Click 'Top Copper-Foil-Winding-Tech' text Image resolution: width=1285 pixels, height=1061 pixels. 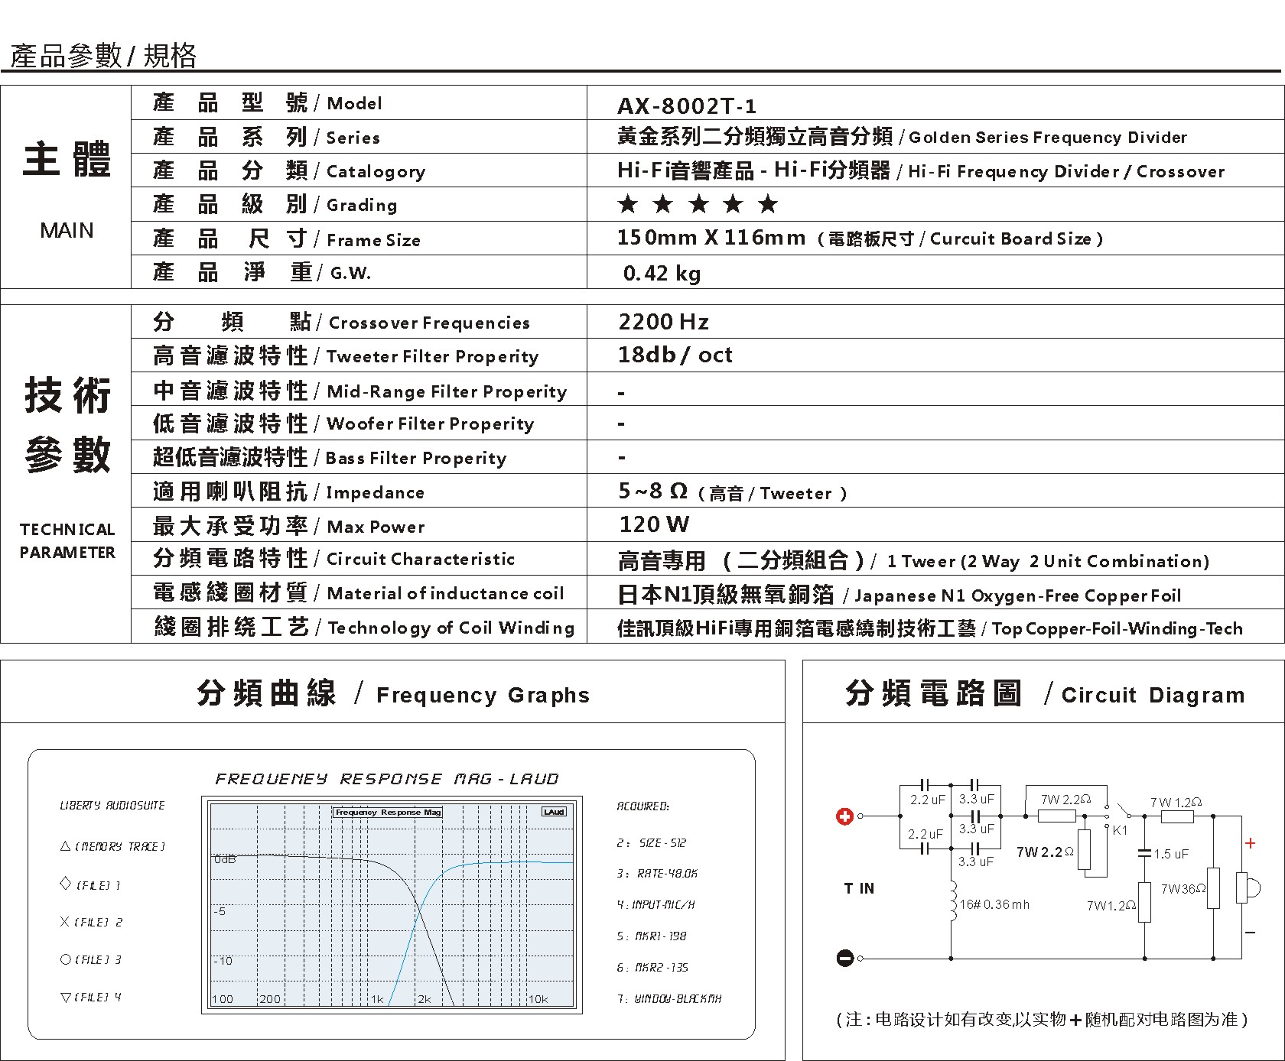click(x=1117, y=628)
